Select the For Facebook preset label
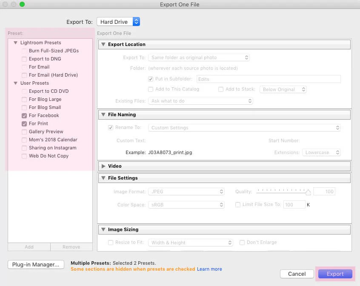 tap(44, 116)
